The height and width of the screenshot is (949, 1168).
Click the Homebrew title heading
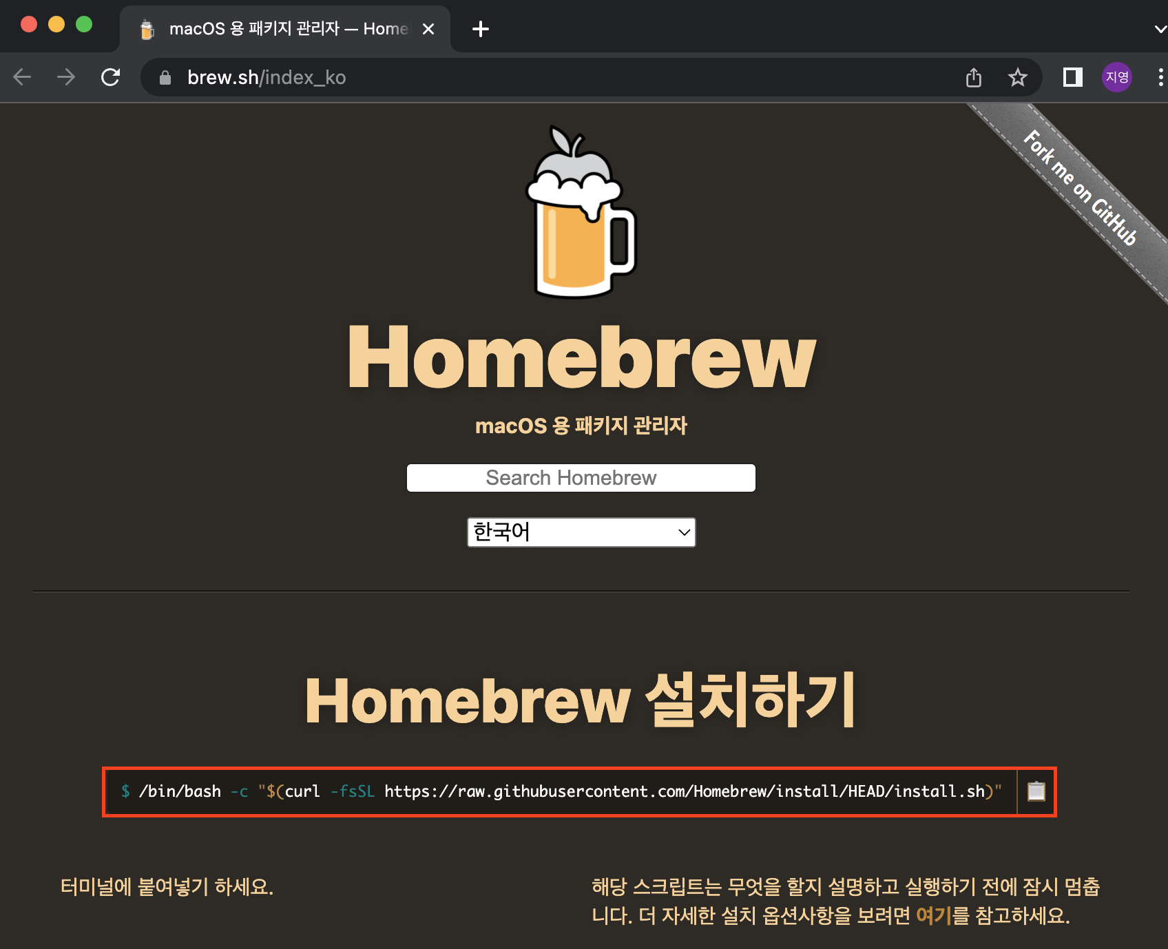[582, 357]
